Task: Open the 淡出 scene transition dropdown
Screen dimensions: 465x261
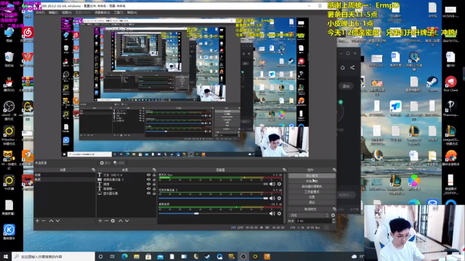Action: click(x=308, y=215)
